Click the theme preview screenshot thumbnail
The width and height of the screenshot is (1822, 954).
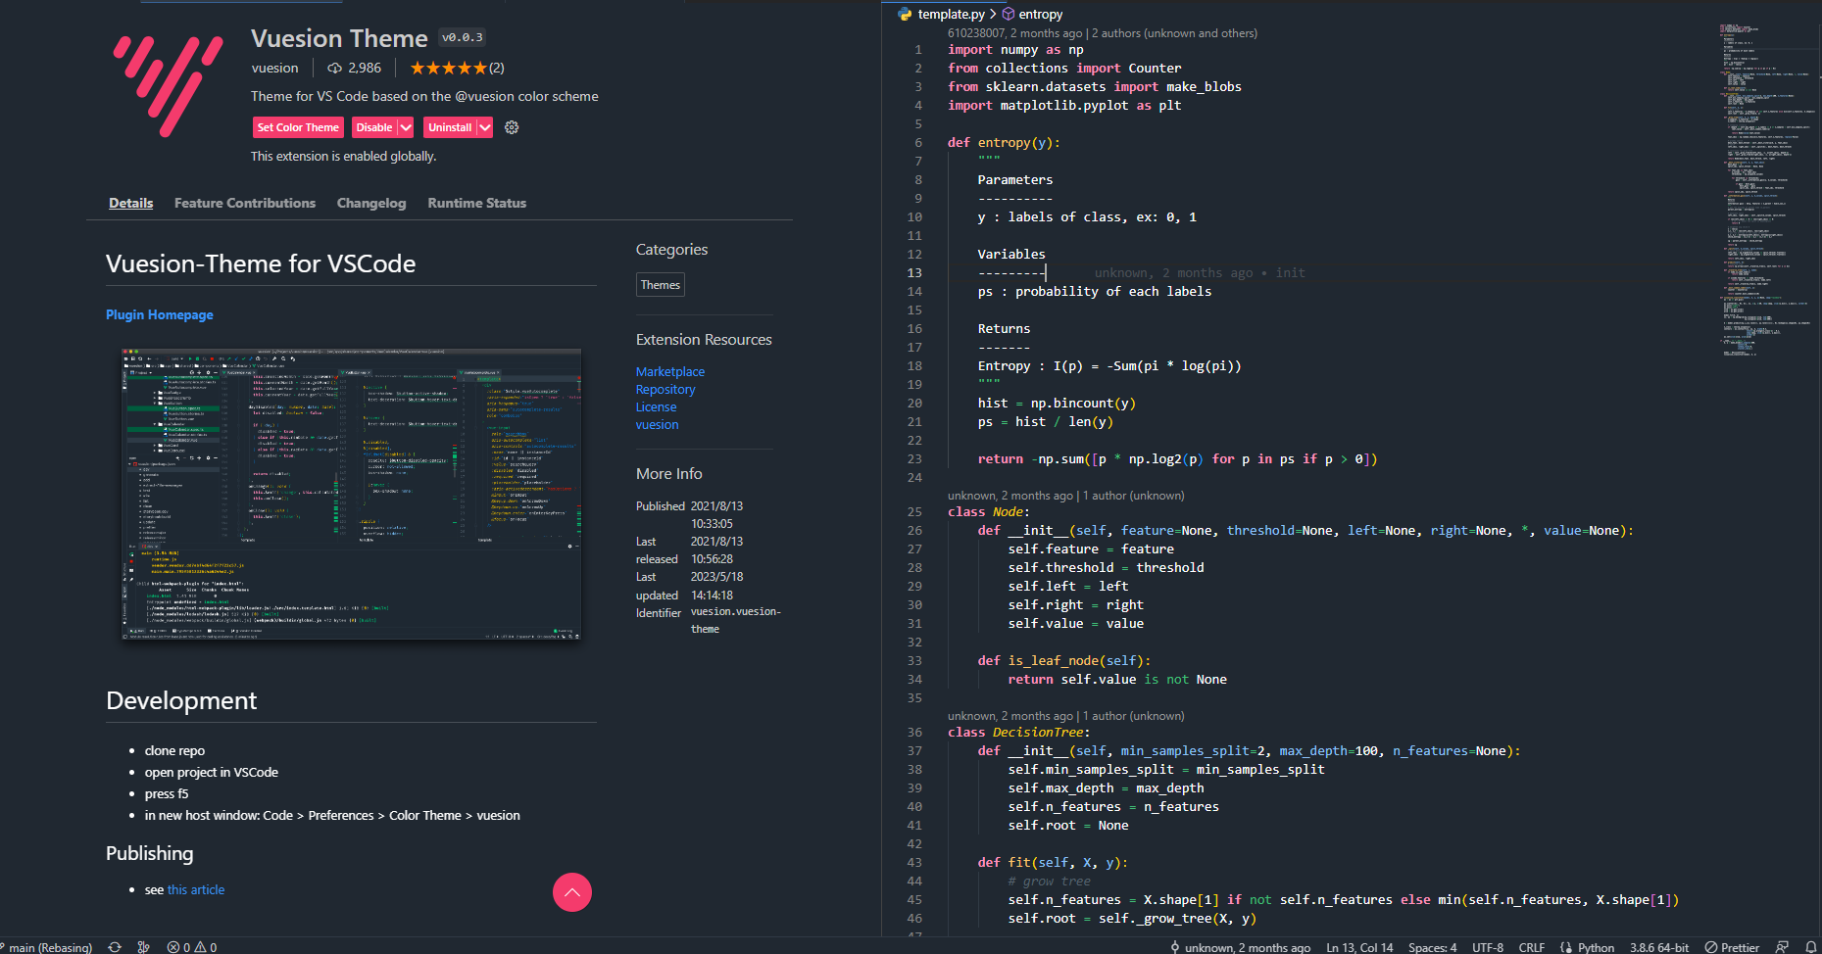[351, 494]
